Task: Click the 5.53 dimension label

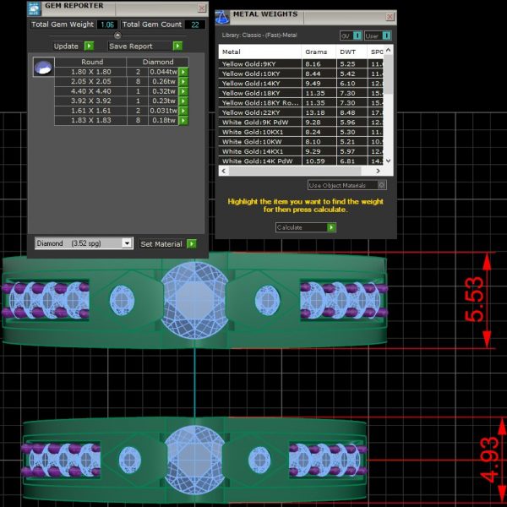Action: [x=475, y=300]
